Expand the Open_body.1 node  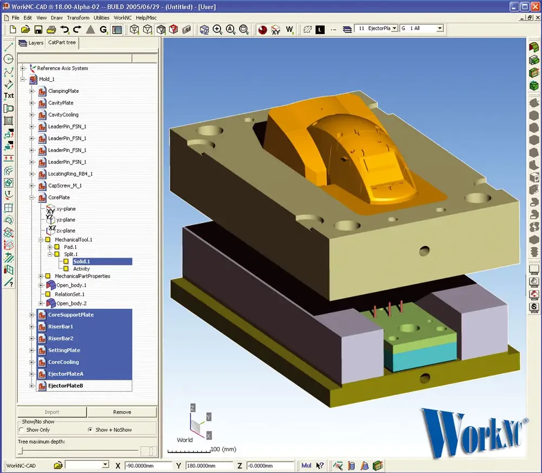pos(41,285)
